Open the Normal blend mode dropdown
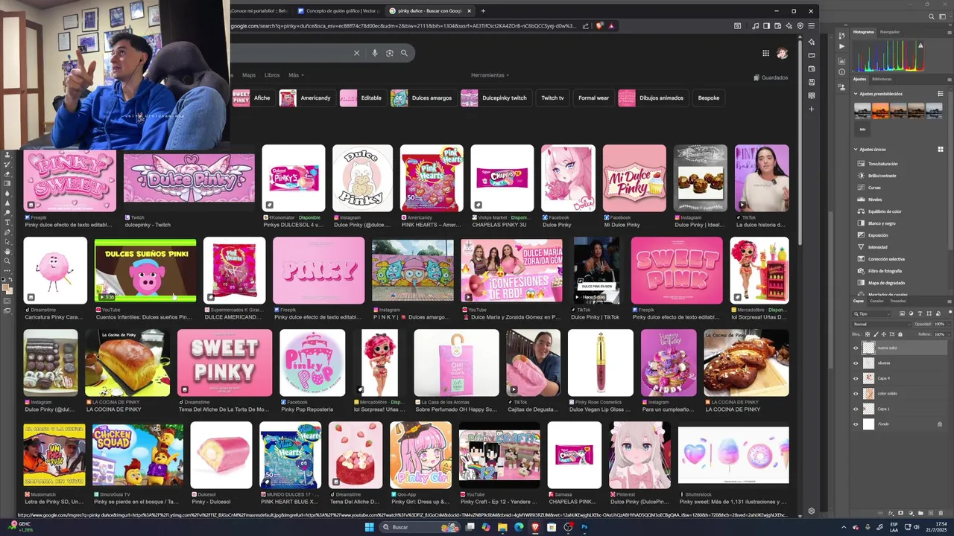This screenshot has height=536, width=954. pyautogui.click(x=881, y=325)
